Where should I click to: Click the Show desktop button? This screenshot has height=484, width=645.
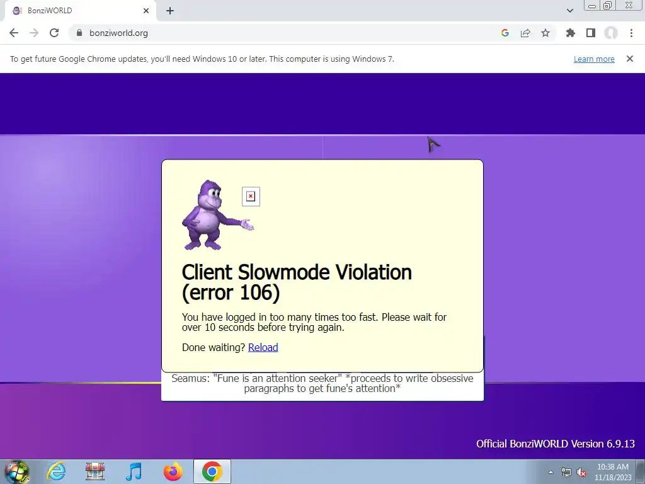pyautogui.click(x=641, y=472)
